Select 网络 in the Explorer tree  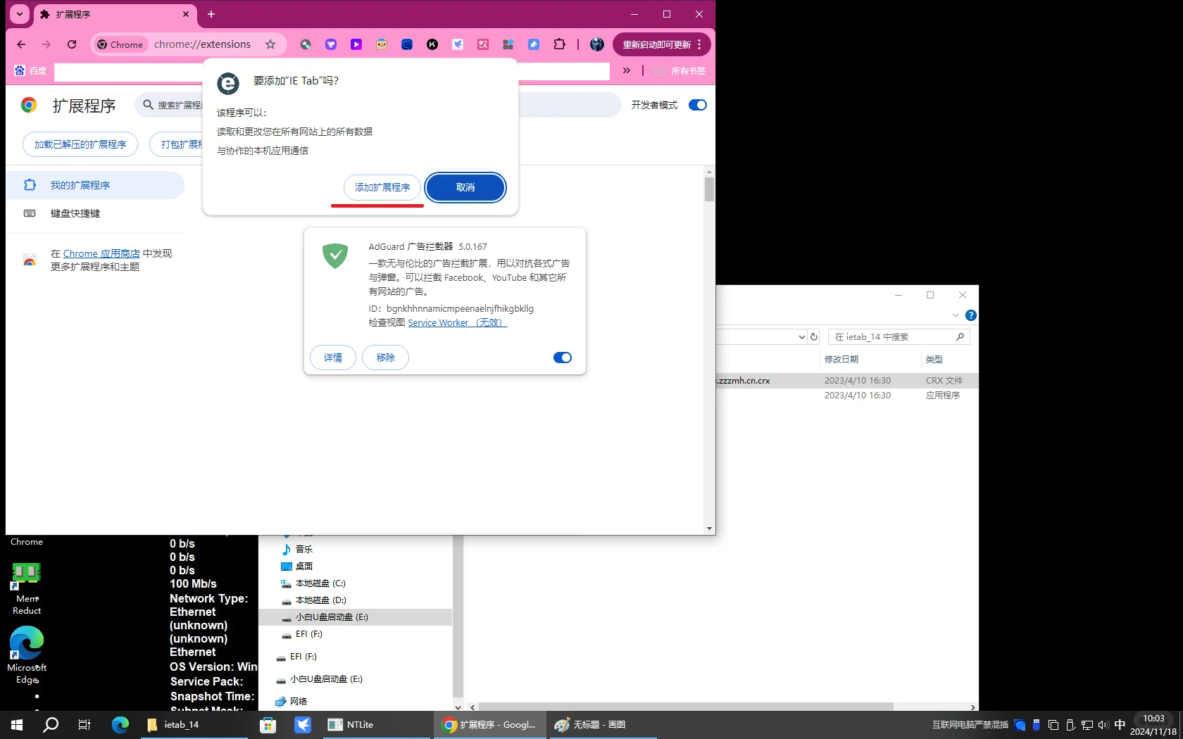click(x=299, y=701)
